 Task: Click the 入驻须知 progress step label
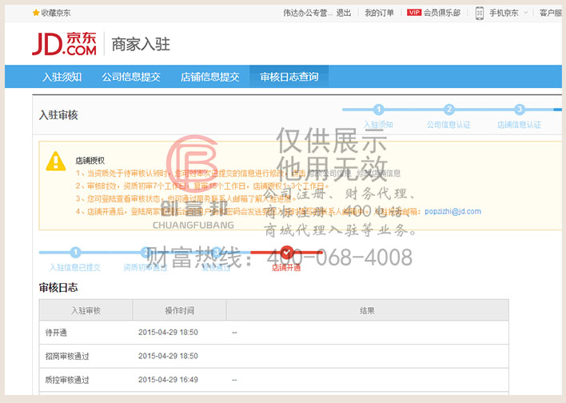pos(378,125)
